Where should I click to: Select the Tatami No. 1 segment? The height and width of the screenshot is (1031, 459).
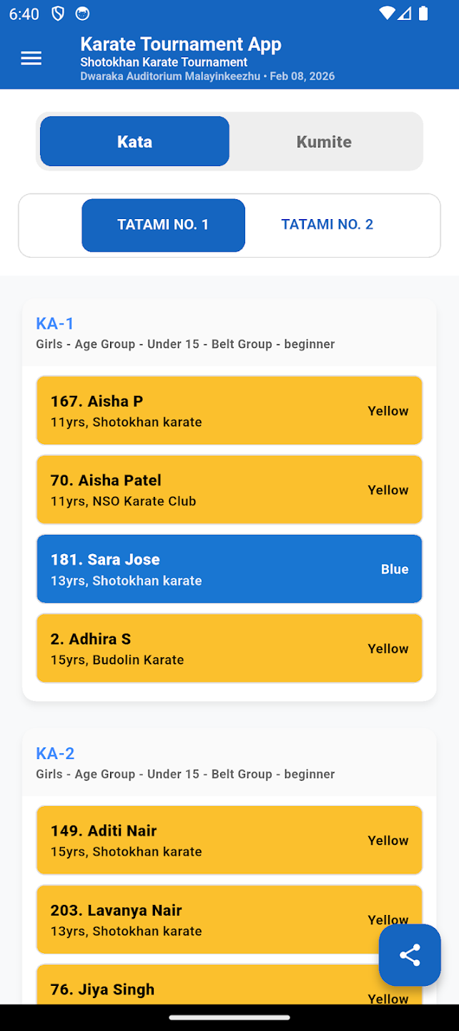[x=163, y=224]
